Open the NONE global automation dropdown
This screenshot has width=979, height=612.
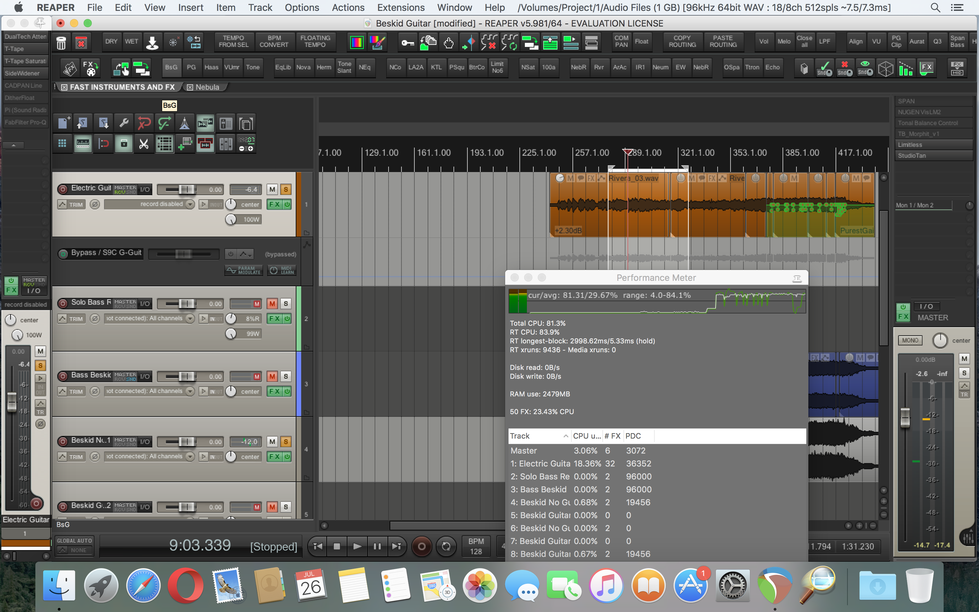(74, 550)
